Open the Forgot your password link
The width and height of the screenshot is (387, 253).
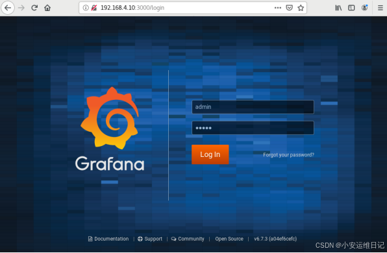288,155
